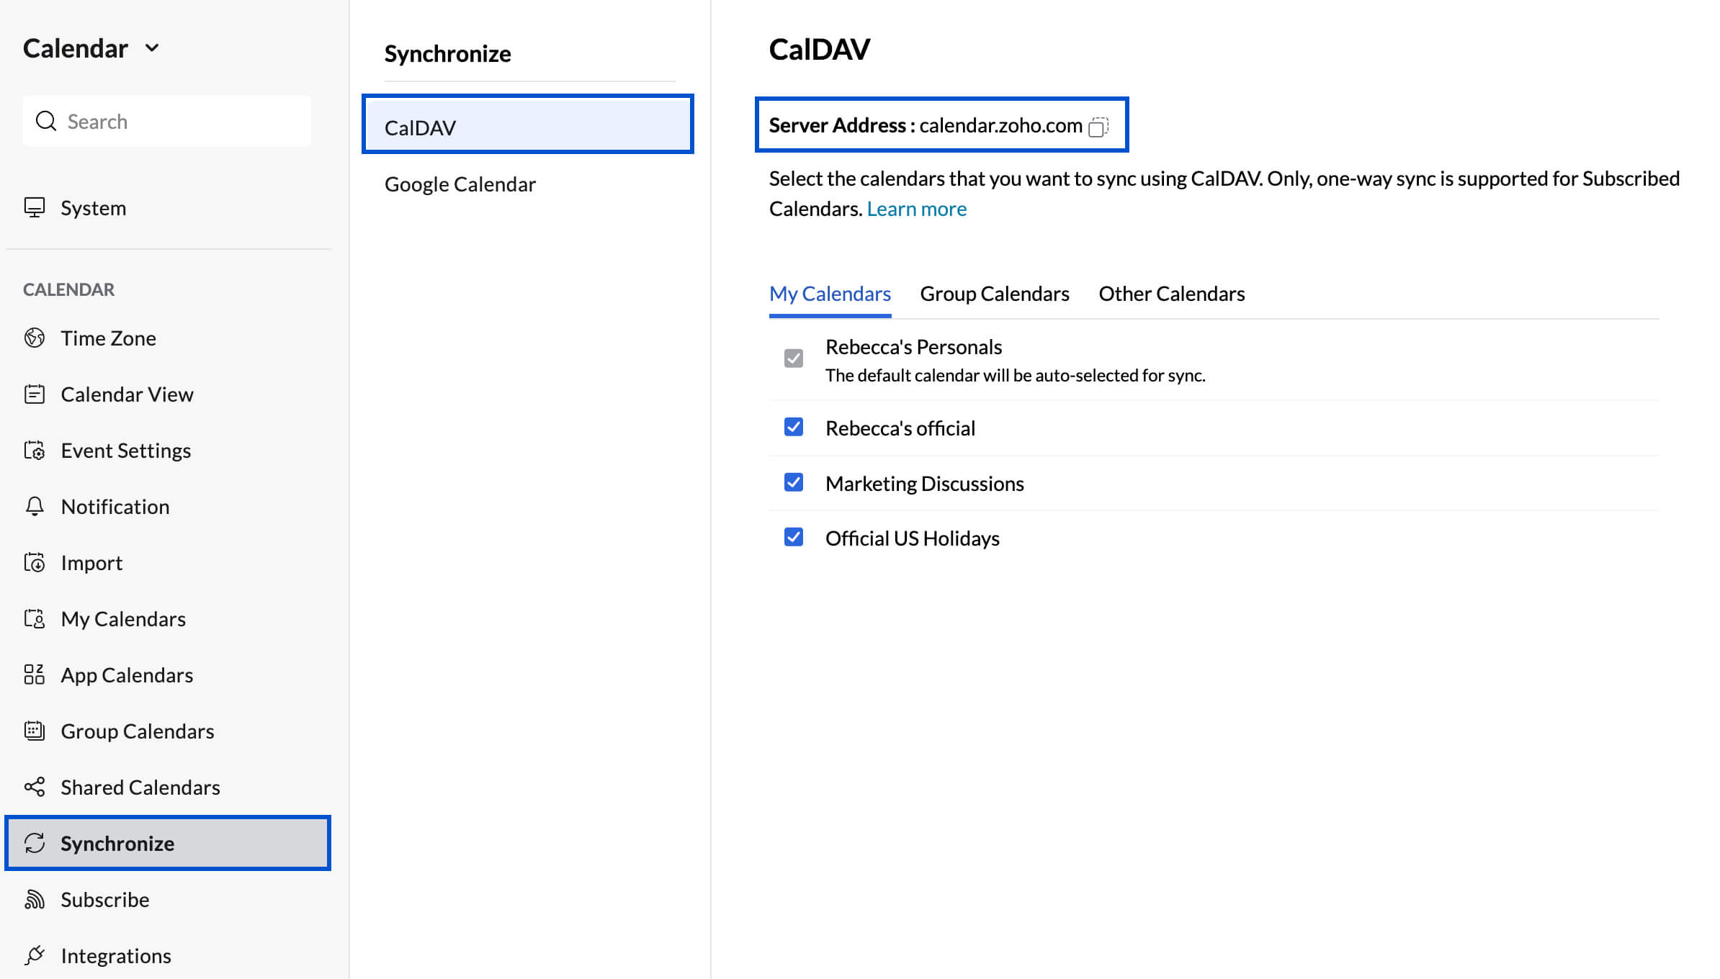
Task: Expand the Calendar dropdown chevron
Action: click(152, 48)
